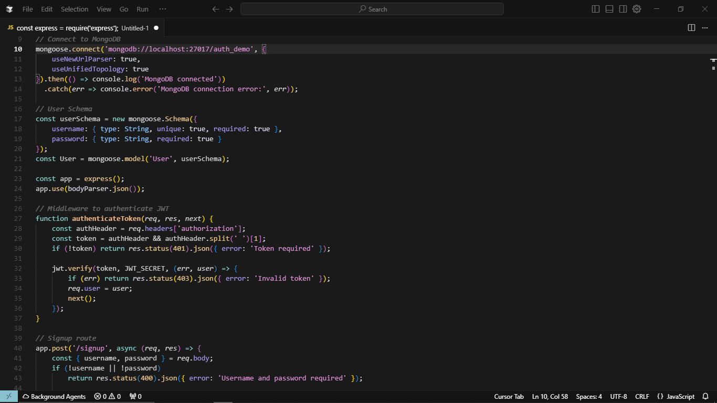Click 'userSchema' in the const declaration
The width and height of the screenshot is (717, 403).
pos(80,119)
